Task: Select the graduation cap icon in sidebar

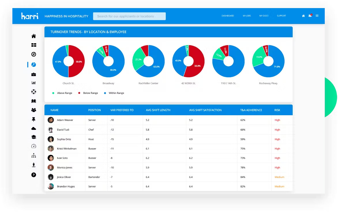Action: tap(34, 137)
